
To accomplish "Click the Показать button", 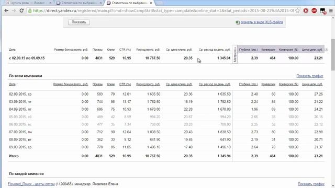I will [x=79, y=22].
